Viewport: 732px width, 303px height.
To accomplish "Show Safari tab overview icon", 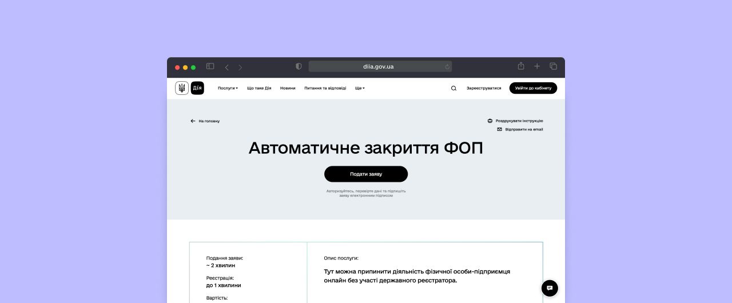I will [553, 66].
